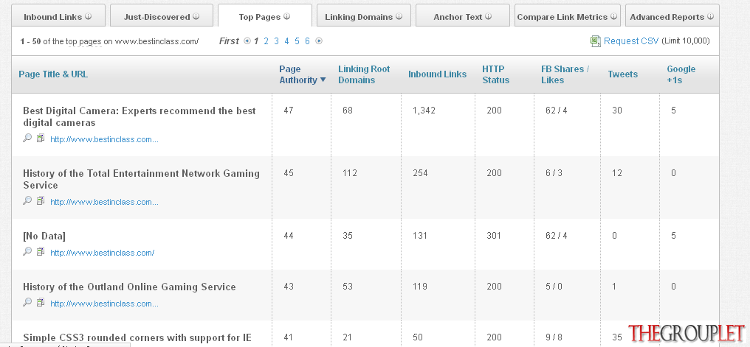Image resolution: width=750 pixels, height=347 pixels.
Task: Click page report icon for Outland Online Gaming row
Action: [x=41, y=303]
